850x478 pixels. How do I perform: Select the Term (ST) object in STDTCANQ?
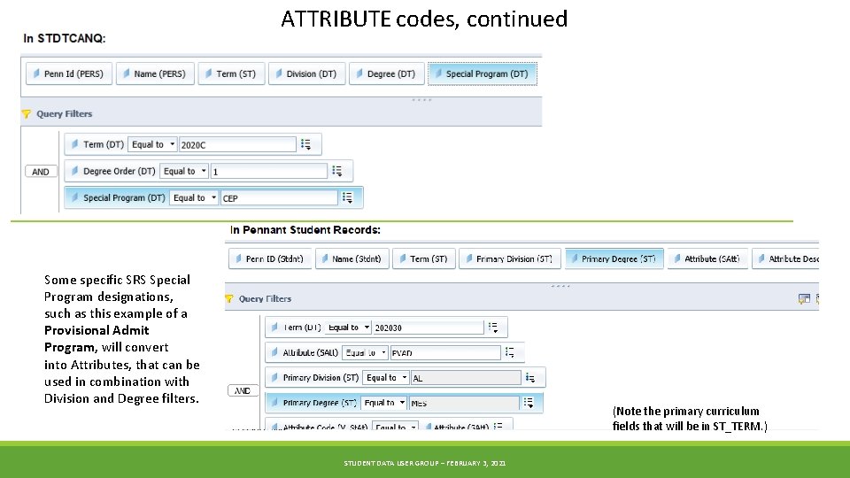pyautogui.click(x=231, y=73)
